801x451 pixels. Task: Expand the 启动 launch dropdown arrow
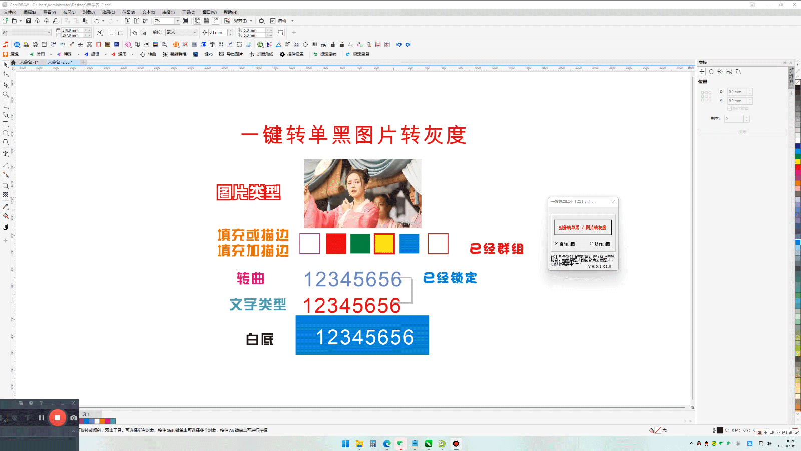(x=292, y=21)
